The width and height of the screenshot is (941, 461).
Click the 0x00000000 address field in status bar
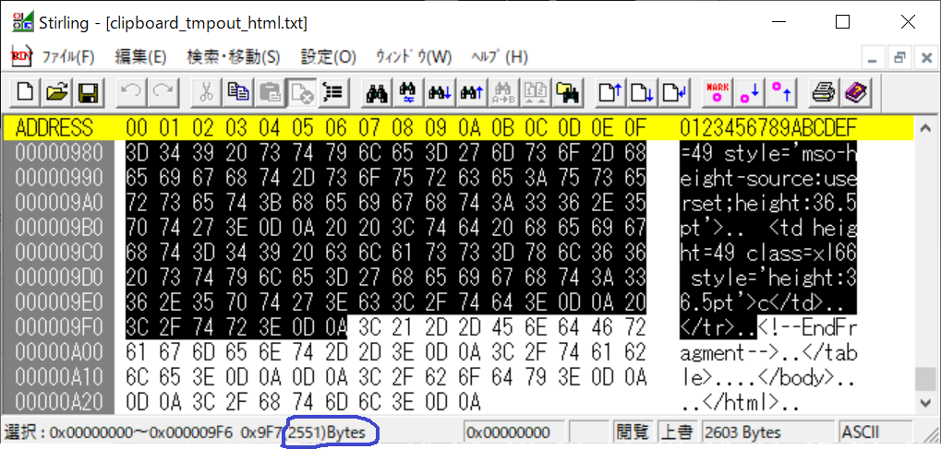click(514, 432)
